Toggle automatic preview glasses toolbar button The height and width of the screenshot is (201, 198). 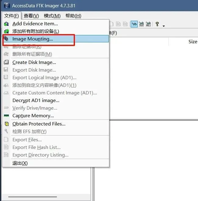pyautogui.click(x=134, y=24)
